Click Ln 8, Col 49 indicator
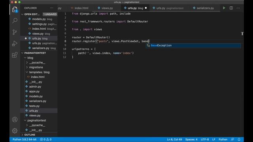 point(174,139)
